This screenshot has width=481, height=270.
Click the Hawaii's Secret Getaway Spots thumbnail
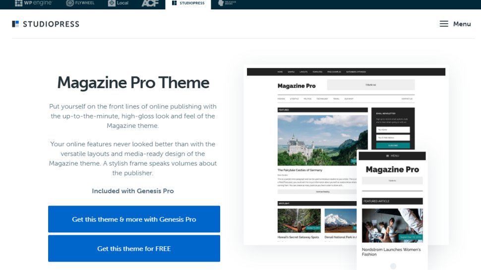coord(299,220)
